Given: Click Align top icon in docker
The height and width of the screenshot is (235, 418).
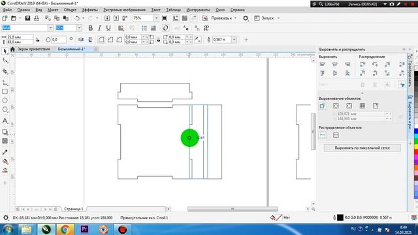Looking at the screenshot, I should coord(322,73).
